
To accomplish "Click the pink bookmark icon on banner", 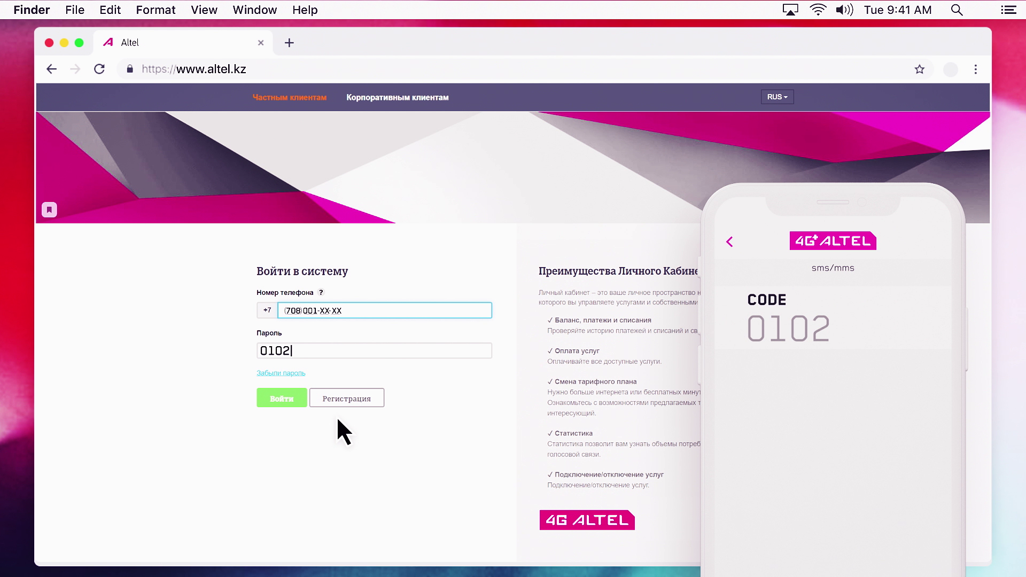I will click(49, 209).
